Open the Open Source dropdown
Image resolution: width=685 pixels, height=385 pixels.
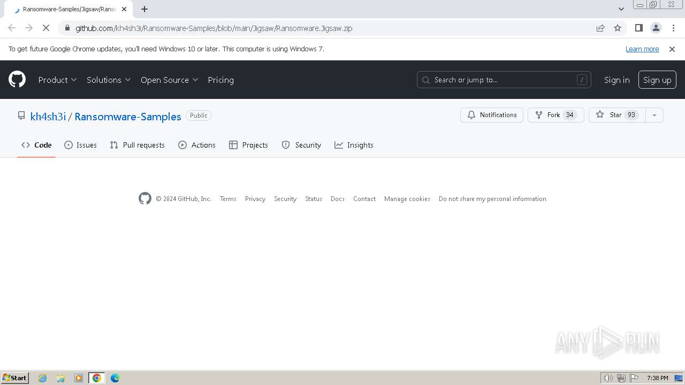(x=170, y=80)
